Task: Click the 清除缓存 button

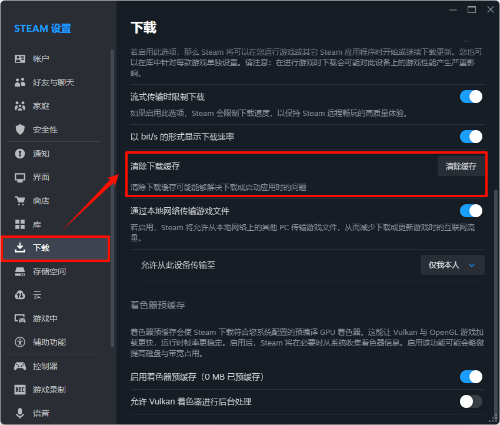Action: click(x=461, y=166)
